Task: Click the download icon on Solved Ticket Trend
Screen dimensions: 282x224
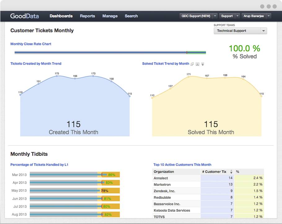Action: [203, 64]
